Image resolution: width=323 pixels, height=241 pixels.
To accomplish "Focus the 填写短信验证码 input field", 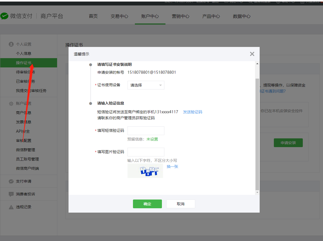I will pos(146,131).
